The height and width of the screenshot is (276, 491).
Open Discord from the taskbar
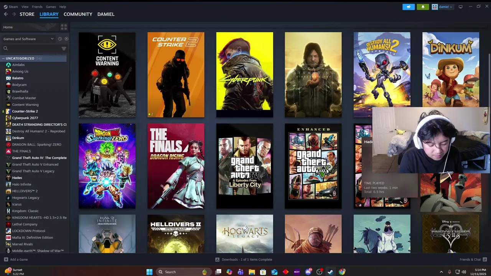(308, 272)
